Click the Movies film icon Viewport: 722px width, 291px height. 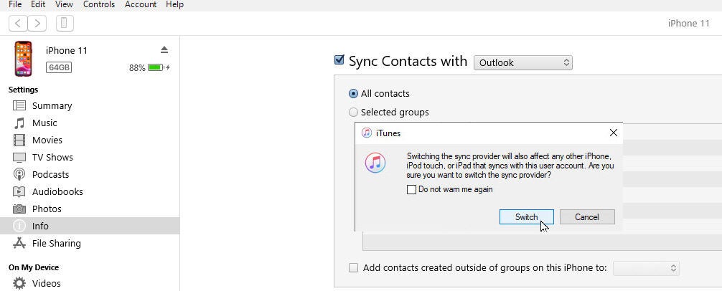point(19,140)
